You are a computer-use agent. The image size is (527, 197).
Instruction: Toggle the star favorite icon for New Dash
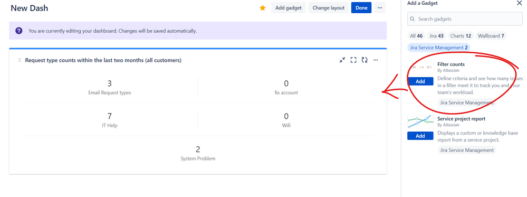[263, 8]
